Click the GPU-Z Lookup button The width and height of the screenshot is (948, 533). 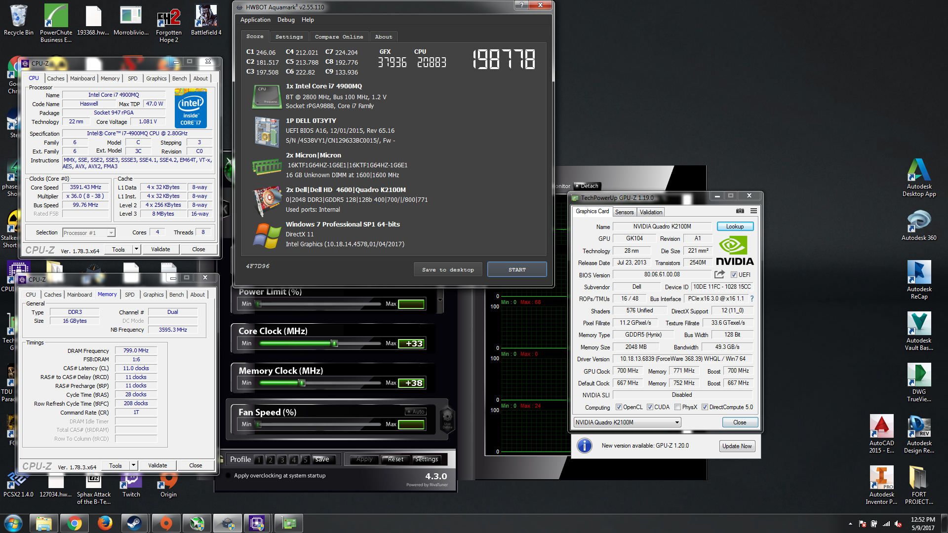[735, 227]
